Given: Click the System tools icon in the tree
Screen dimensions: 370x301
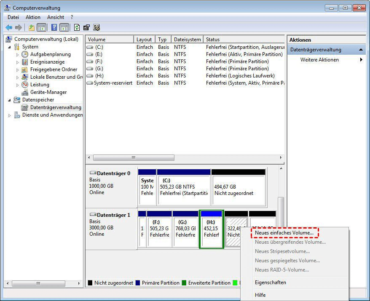Looking at the screenshot, I should [x=16, y=47].
